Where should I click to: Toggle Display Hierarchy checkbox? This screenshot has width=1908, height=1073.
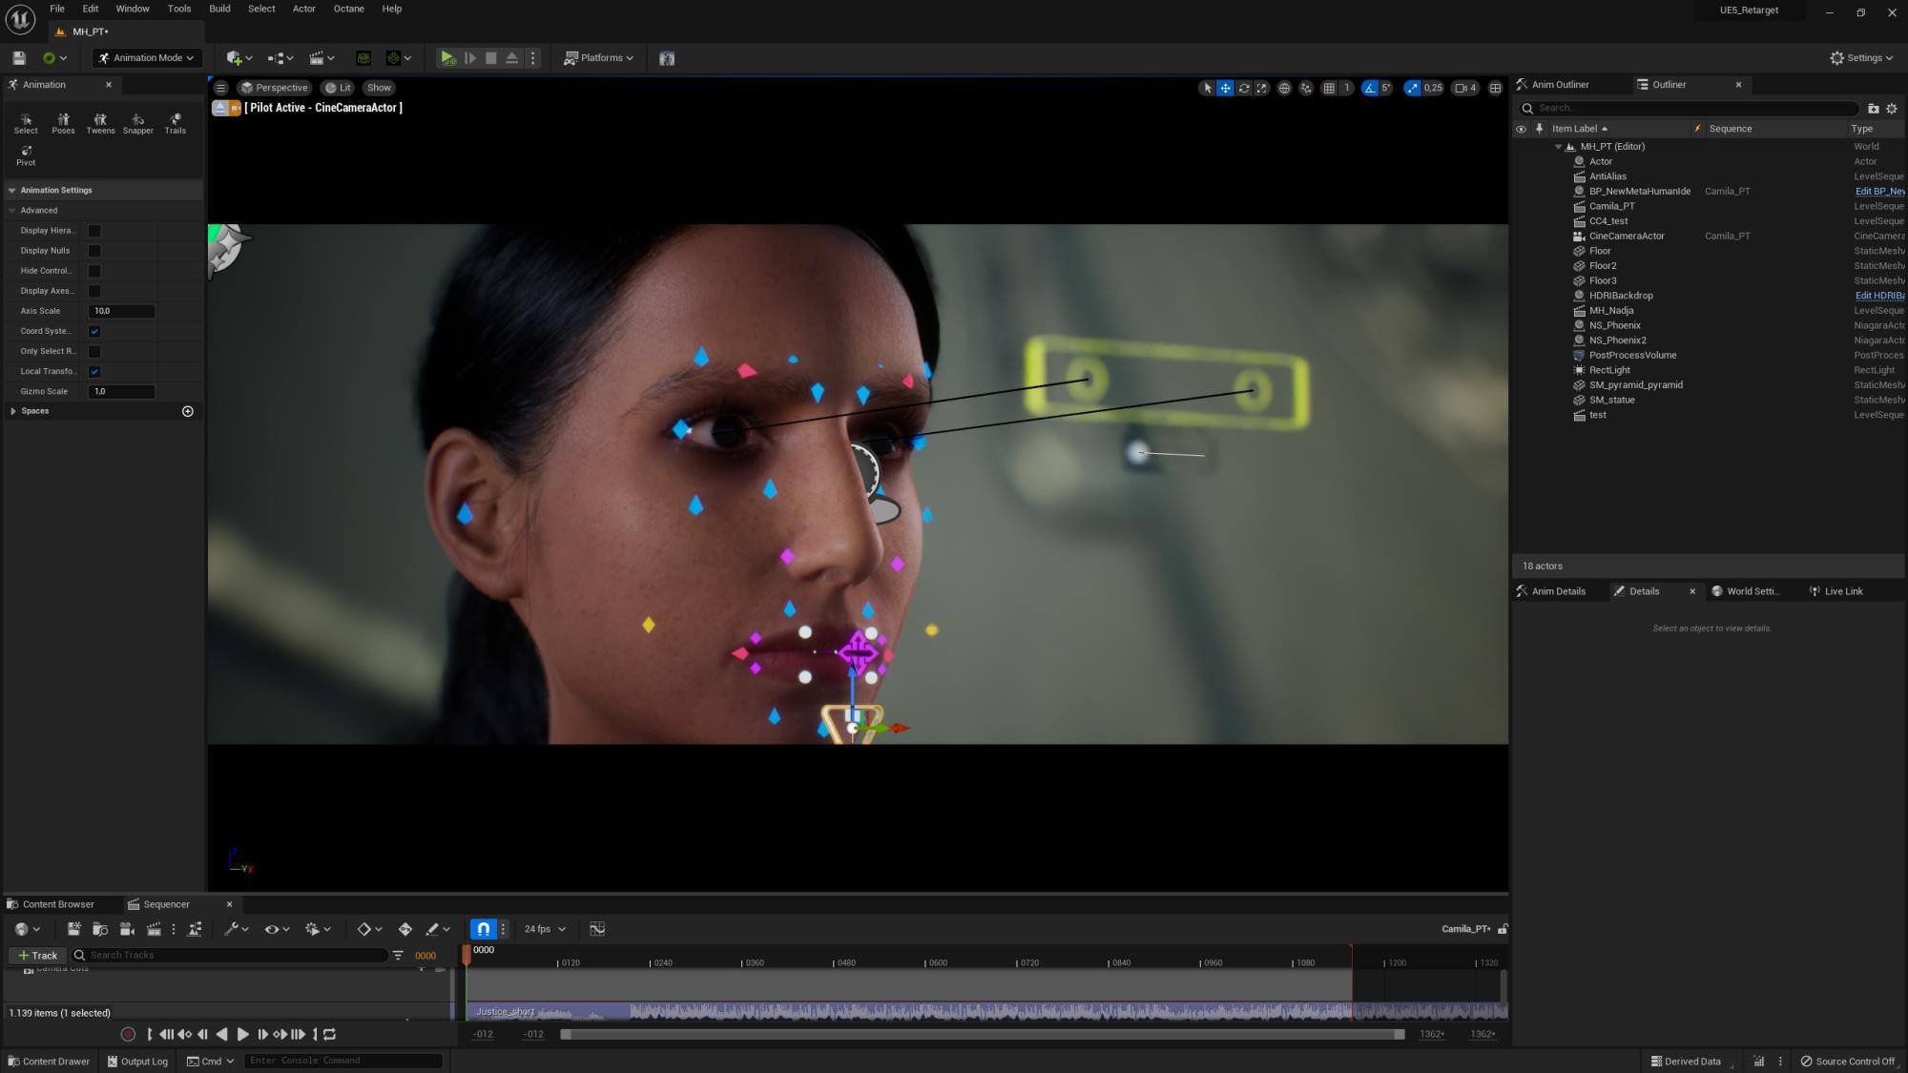point(94,231)
